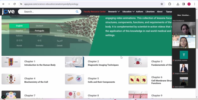Switch language to Français
The image size is (198, 100).
point(80,26)
